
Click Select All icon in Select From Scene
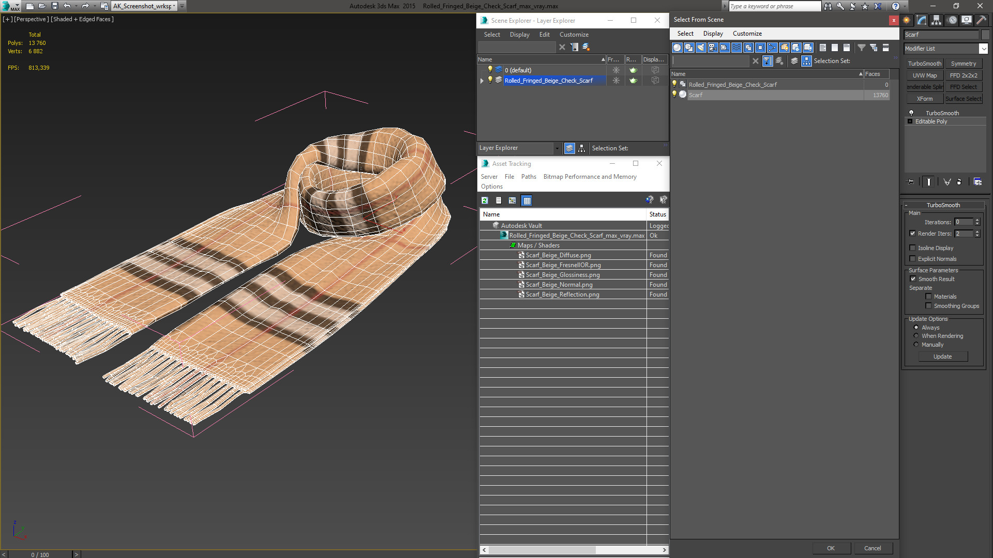coord(823,48)
